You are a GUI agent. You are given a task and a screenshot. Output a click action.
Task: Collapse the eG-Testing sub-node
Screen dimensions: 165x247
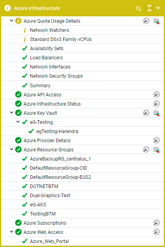18,122
